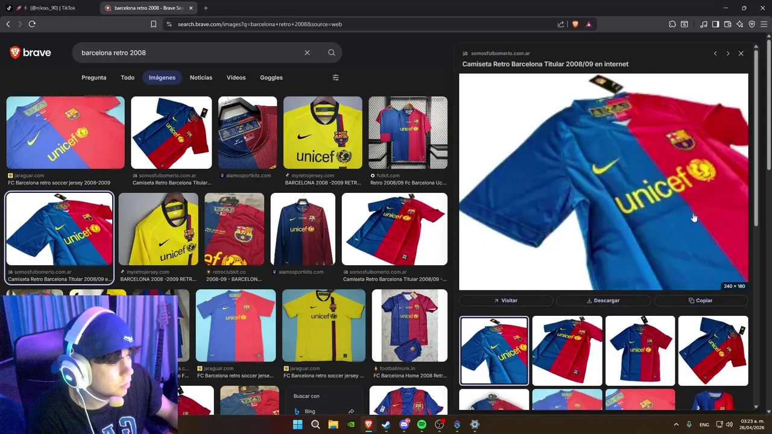Image resolution: width=772 pixels, height=434 pixels.
Task: Click the Copiar button
Action: 701,300
